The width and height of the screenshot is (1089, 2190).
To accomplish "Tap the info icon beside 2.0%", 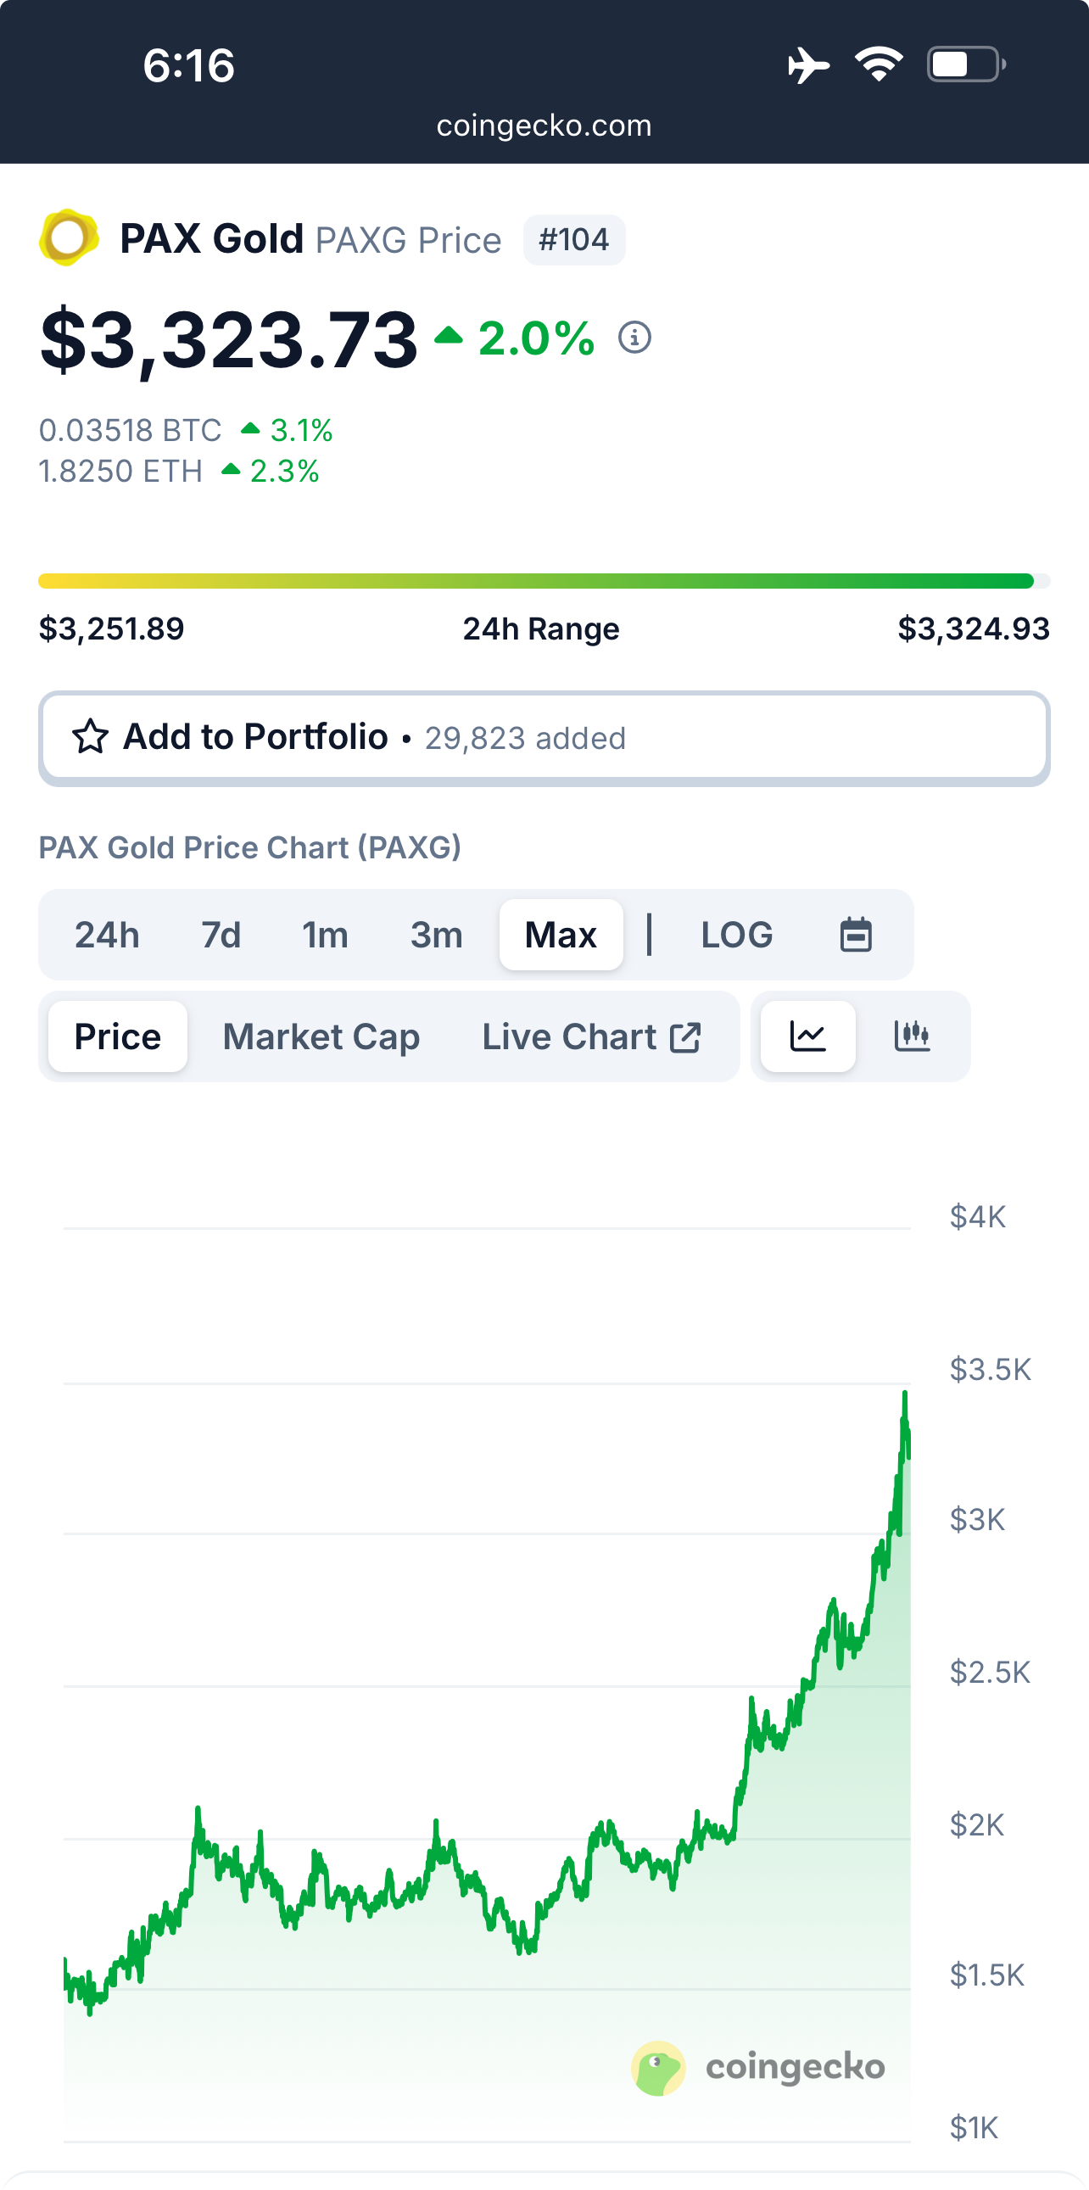I will click(634, 338).
